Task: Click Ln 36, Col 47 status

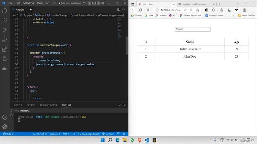Action: [40, 134]
